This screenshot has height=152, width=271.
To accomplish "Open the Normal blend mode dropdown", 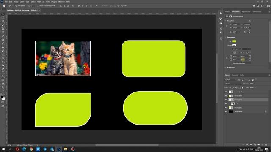I will (233, 84).
